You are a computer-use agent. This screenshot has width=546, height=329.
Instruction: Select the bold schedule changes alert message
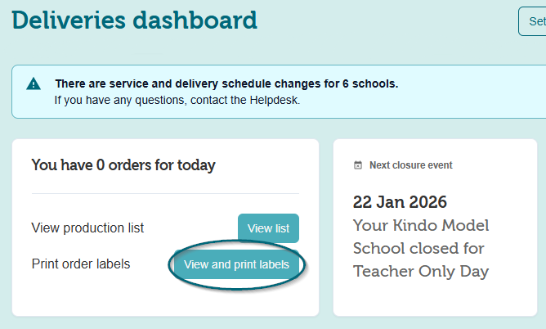point(226,83)
